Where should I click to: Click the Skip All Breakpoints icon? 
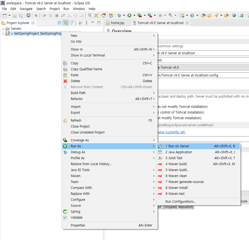(36, 15)
